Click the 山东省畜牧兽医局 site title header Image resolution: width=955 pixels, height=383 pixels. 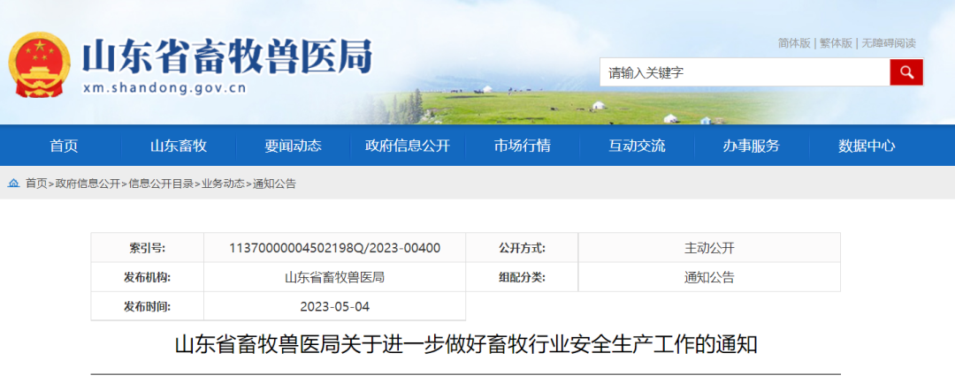(x=226, y=56)
